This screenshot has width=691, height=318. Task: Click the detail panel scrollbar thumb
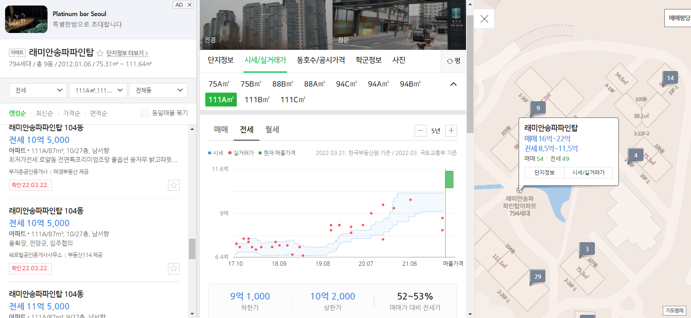[x=470, y=75]
